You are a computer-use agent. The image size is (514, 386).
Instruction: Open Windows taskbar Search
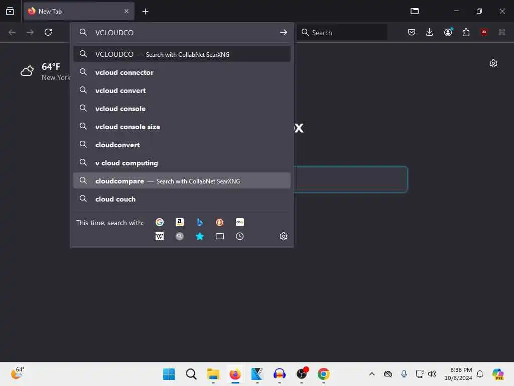[x=191, y=374]
